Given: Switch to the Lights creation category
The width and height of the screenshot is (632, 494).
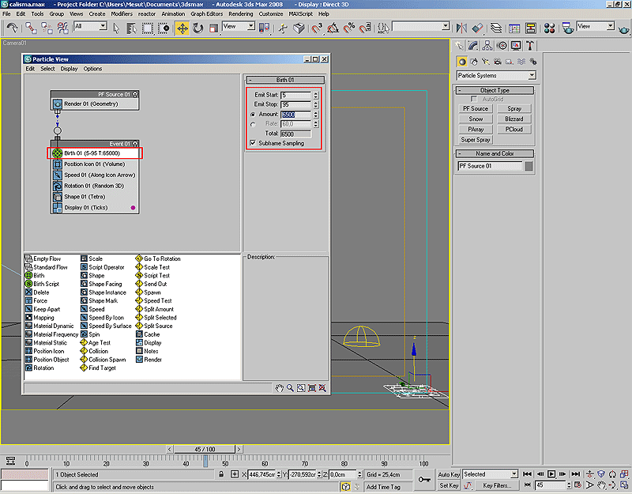Looking at the screenshot, I should [486, 62].
